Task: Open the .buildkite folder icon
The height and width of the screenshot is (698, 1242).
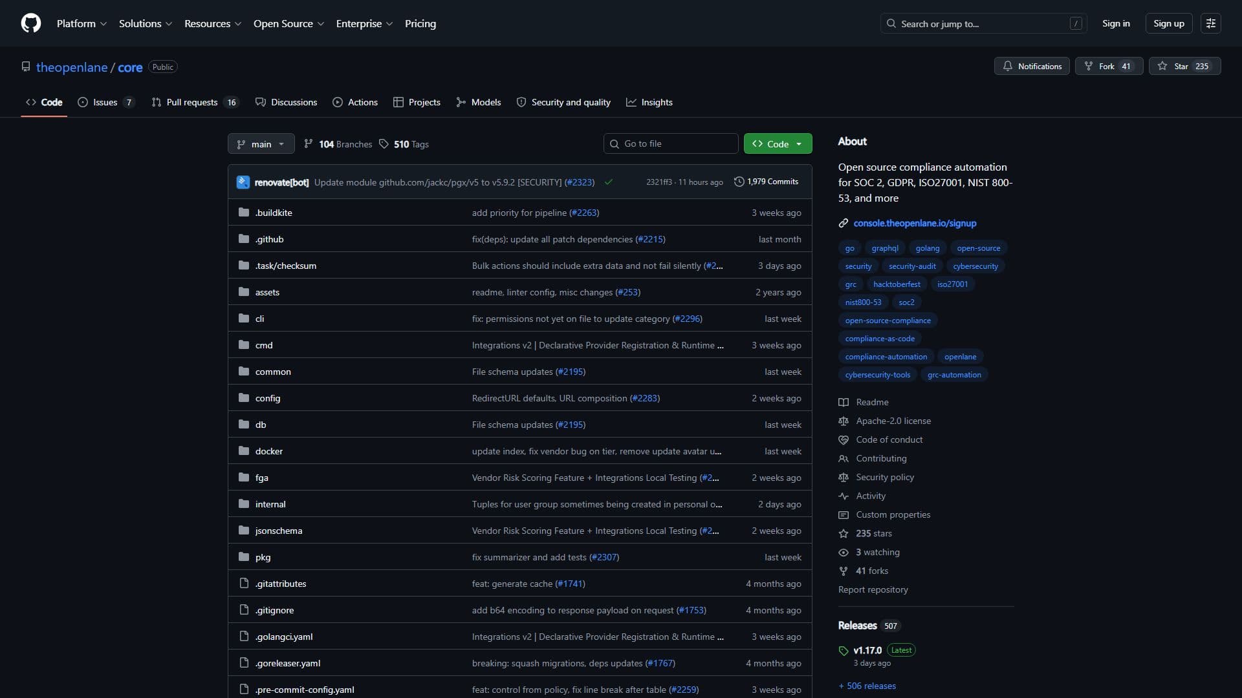Action: pos(244,213)
